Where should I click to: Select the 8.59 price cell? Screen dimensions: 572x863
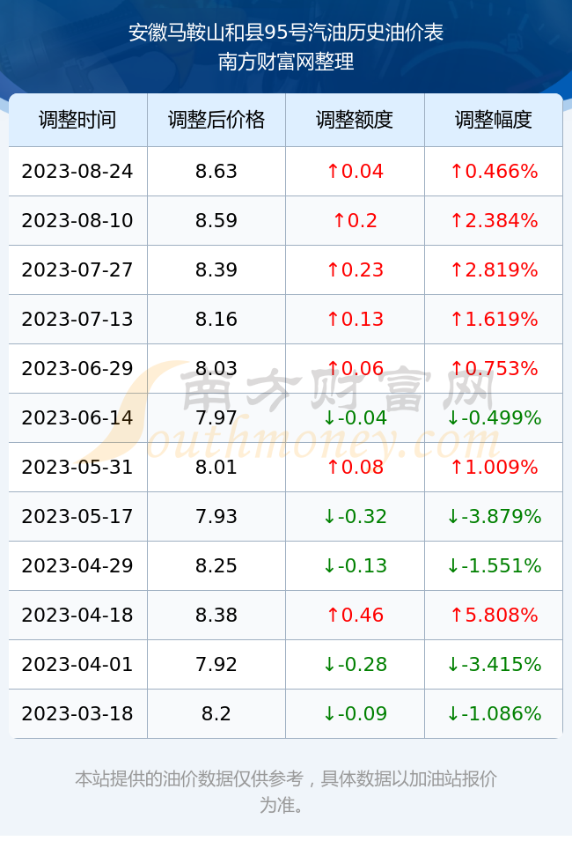pos(216,221)
